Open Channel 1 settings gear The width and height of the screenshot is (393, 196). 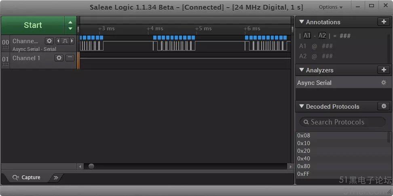[59, 58]
